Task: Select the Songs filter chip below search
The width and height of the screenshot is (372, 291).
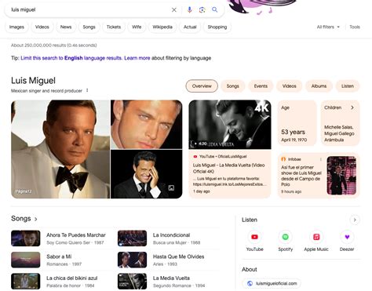Action: (89, 27)
